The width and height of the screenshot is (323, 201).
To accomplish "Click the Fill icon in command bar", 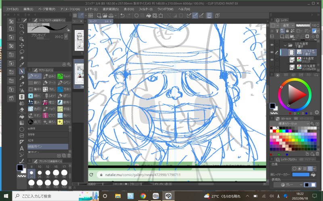I will (149, 16).
